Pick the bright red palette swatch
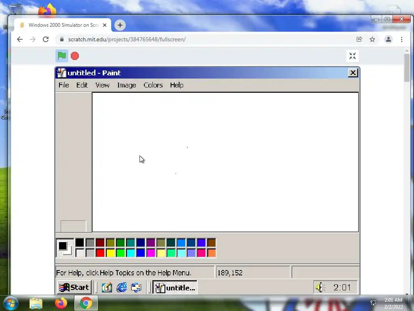The height and width of the screenshot is (311, 414). click(100, 253)
